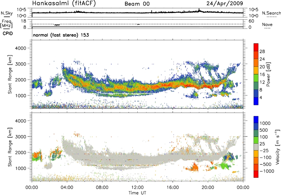Click the gray band of Velocity color bar
Screen dimensions: 281x195
pyautogui.click(x=256, y=147)
